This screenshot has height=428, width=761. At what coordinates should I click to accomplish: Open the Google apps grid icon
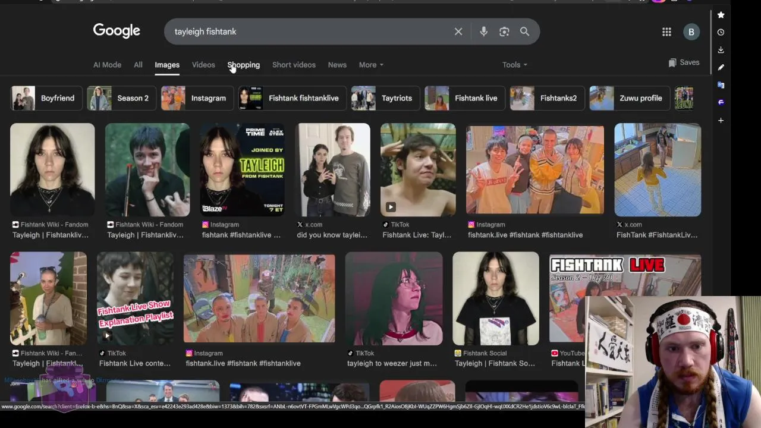coord(666,32)
